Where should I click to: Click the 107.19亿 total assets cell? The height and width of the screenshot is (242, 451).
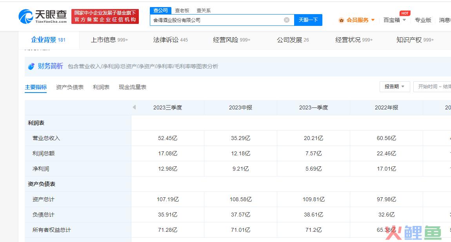(x=168, y=199)
